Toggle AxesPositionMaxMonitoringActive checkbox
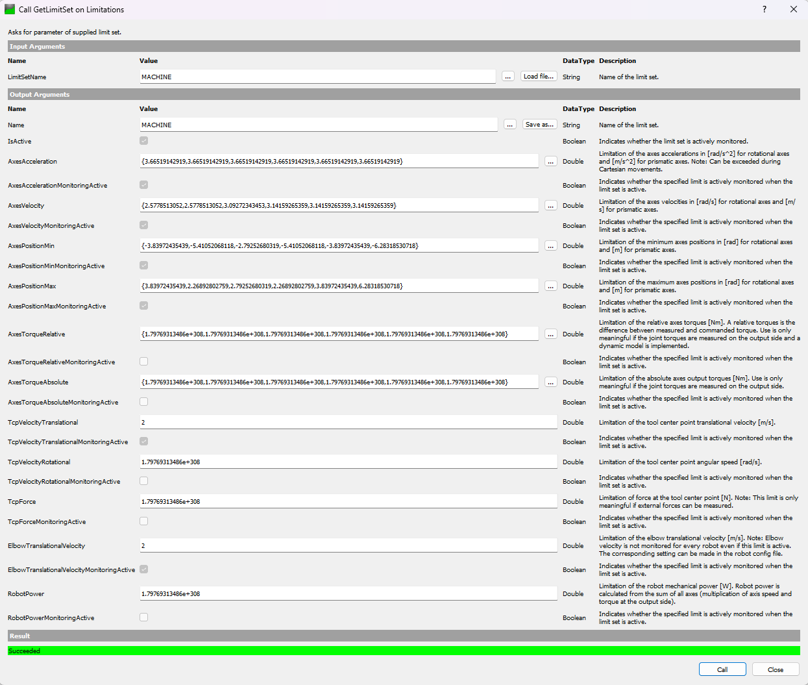The width and height of the screenshot is (808, 685). tap(144, 306)
